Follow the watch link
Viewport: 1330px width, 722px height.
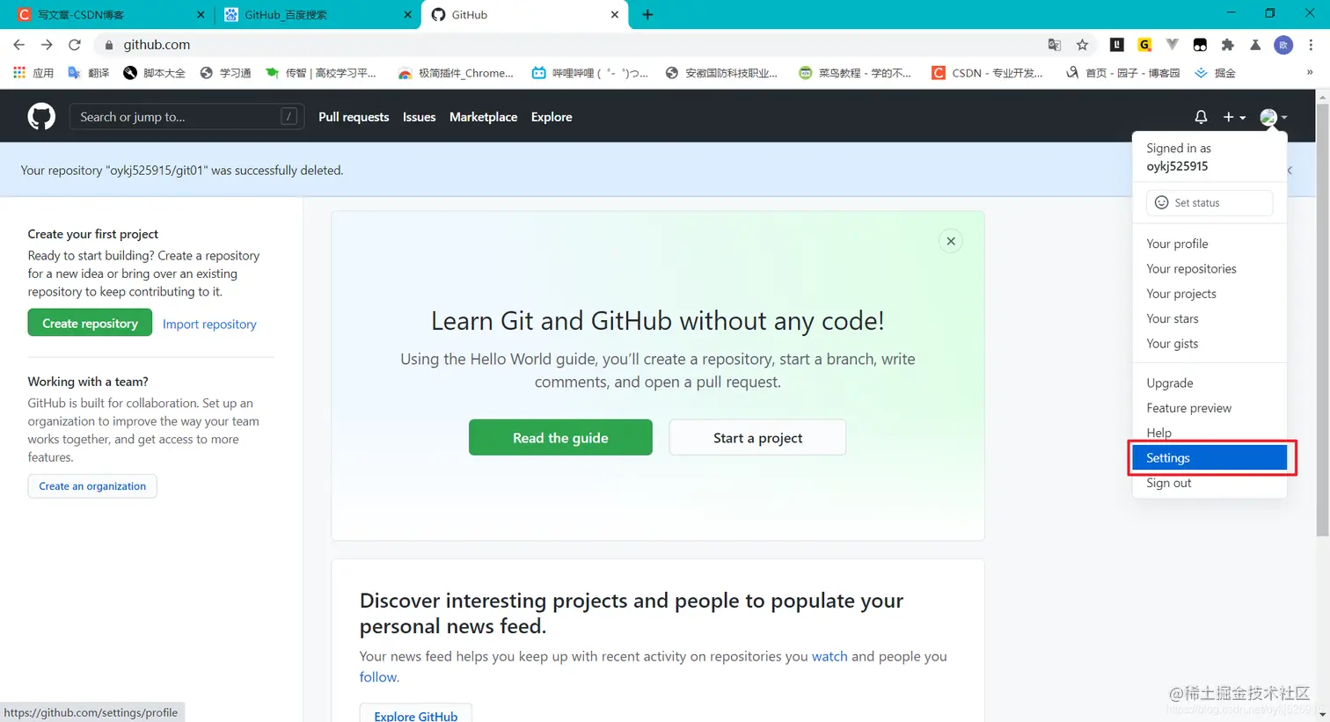[829, 656]
